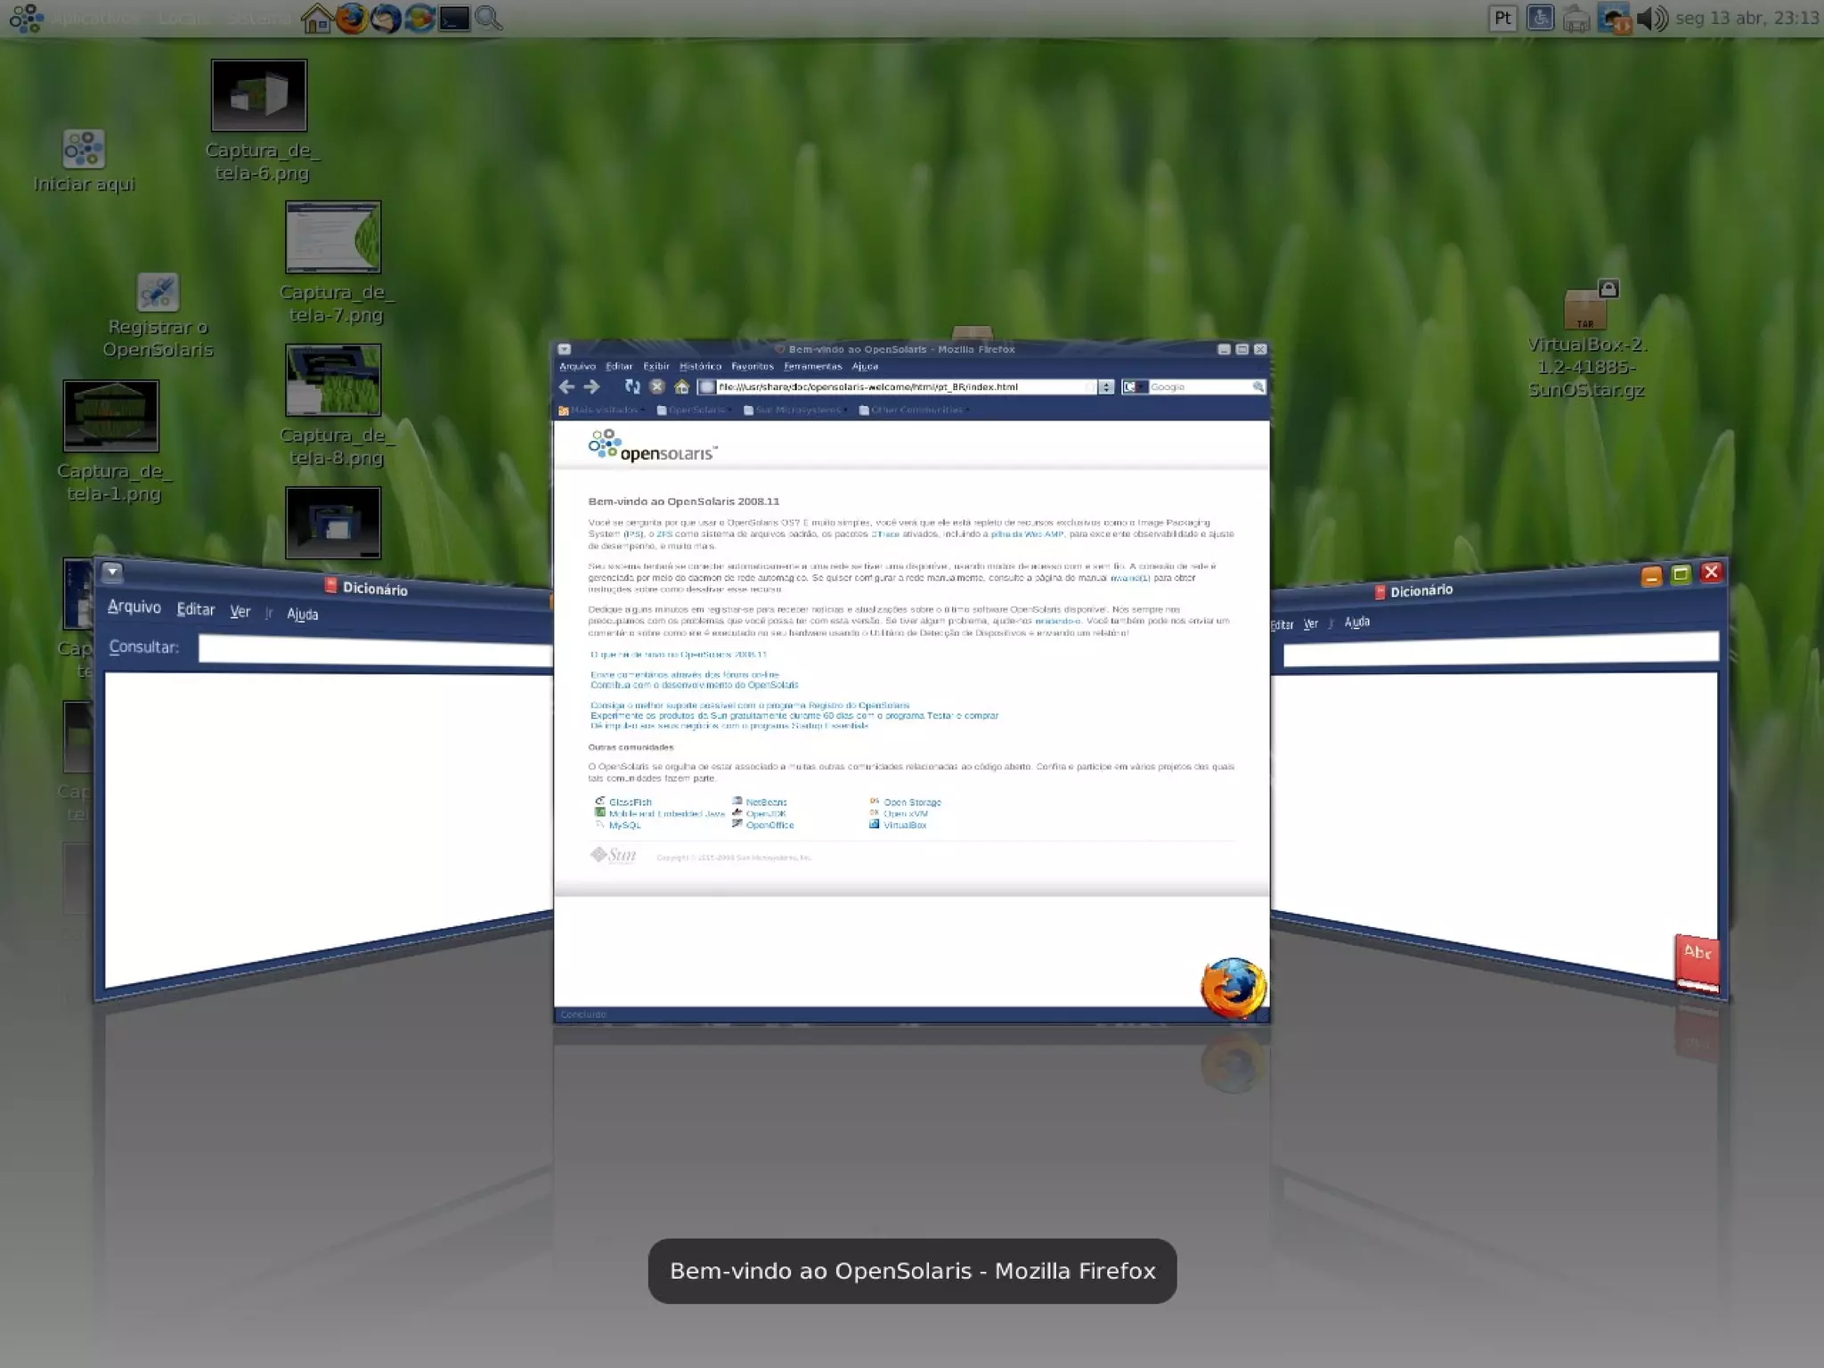The width and height of the screenshot is (1824, 1368).
Task: Click the page icon beside the URL
Action: (x=707, y=387)
